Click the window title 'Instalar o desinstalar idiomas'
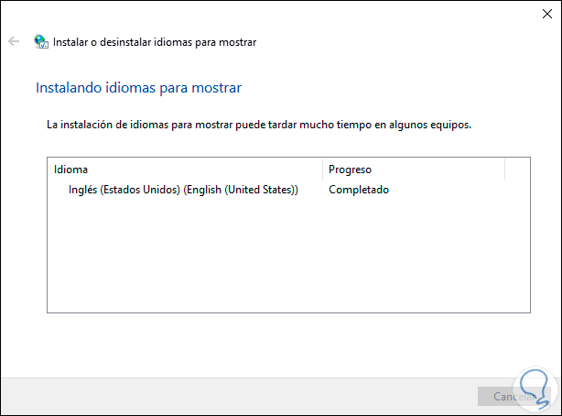Image resolution: width=562 pixels, height=416 pixels. (x=155, y=42)
